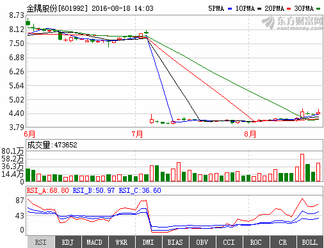This screenshot has height=248, width=324.
Task: Click the 8.12 price axis label
Action: click(x=17, y=29)
